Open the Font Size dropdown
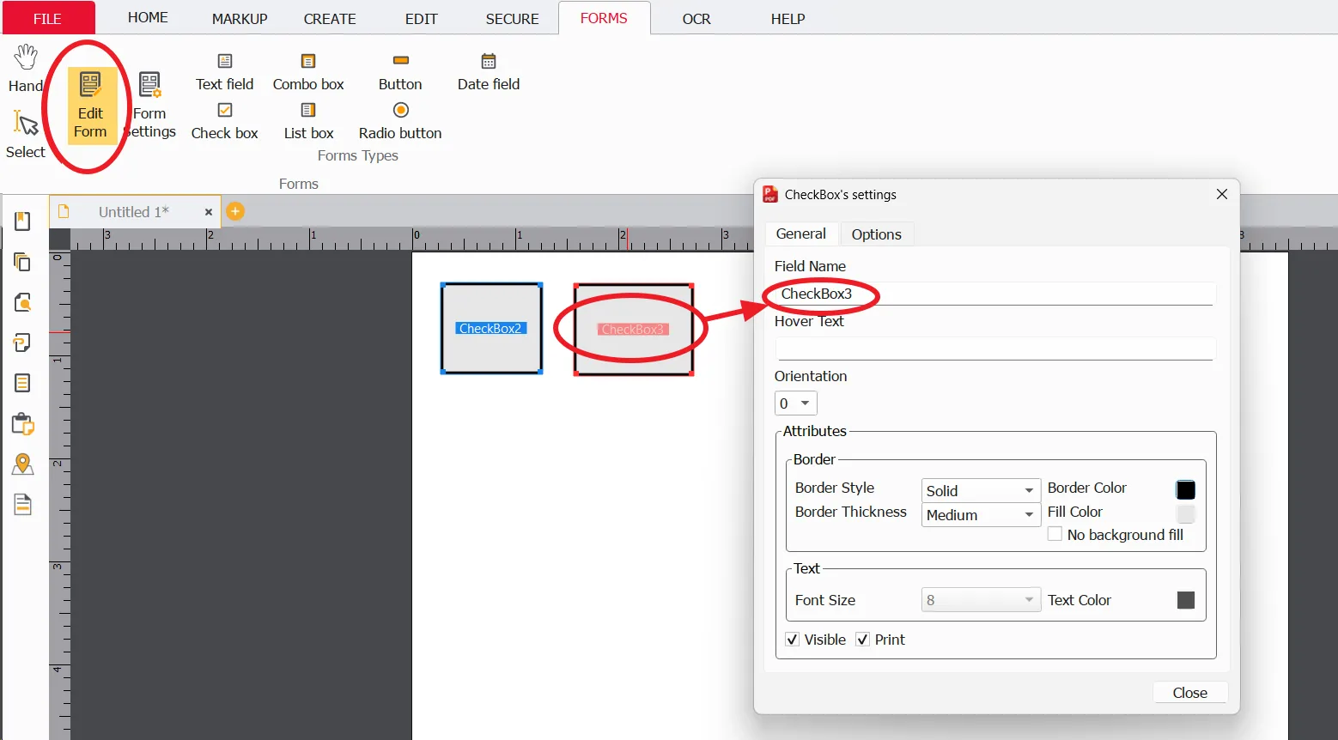The image size is (1338, 740). (981, 600)
